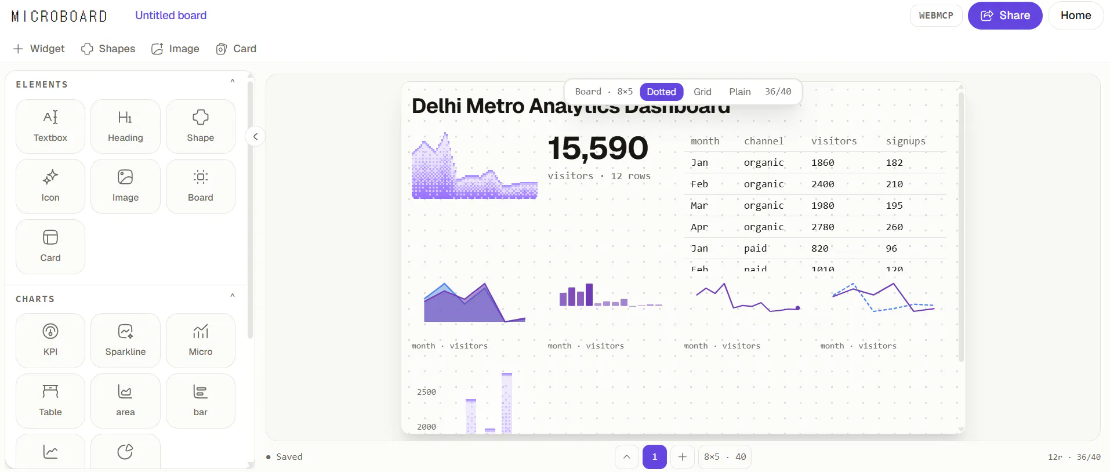Switch board background to Grid

702,92
